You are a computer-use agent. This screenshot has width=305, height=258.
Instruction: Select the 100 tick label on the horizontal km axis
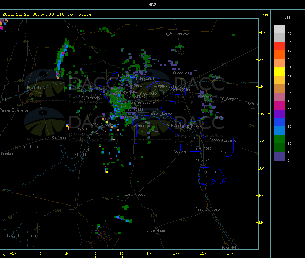click(176, 253)
